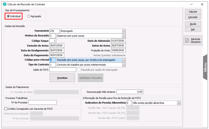Enable Crédito Consignado com Garantia de FGTS

pos(6,109)
